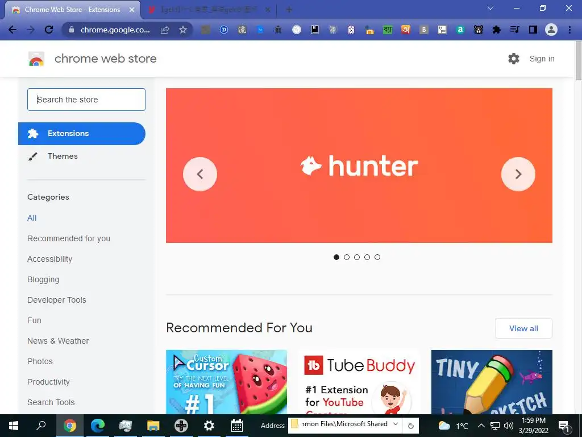Open File Explorer from the taskbar
The height and width of the screenshot is (437, 582).
point(153,426)
